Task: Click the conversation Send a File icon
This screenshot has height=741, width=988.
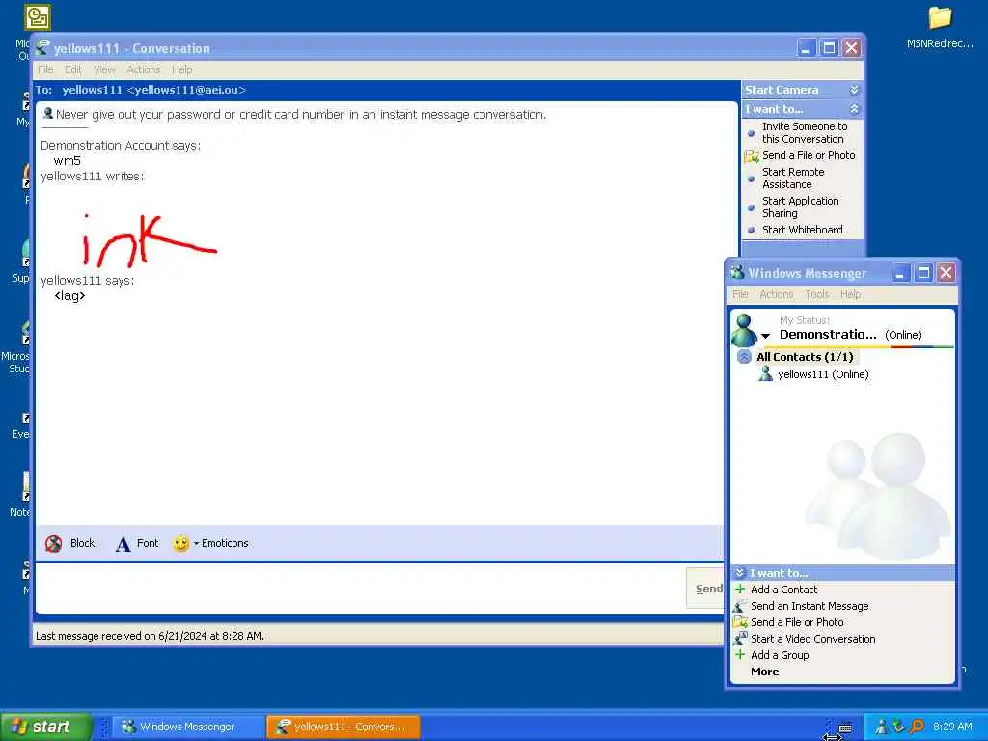Action: point(751,155)
